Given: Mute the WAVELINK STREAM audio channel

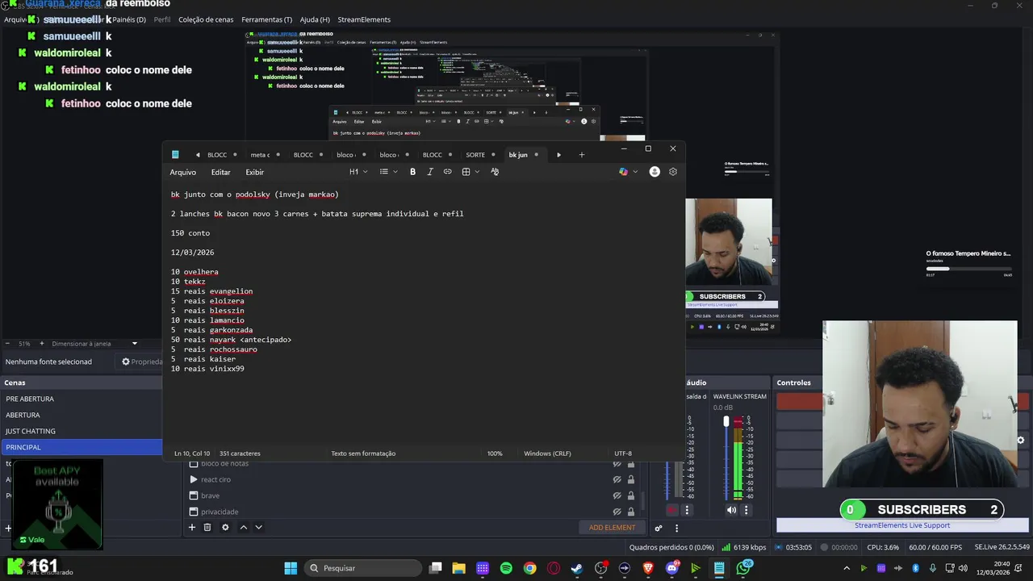Looking at the screenshot, I should click(731, 510).
